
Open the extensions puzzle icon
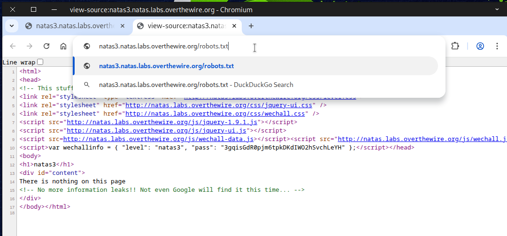(454, 46)
